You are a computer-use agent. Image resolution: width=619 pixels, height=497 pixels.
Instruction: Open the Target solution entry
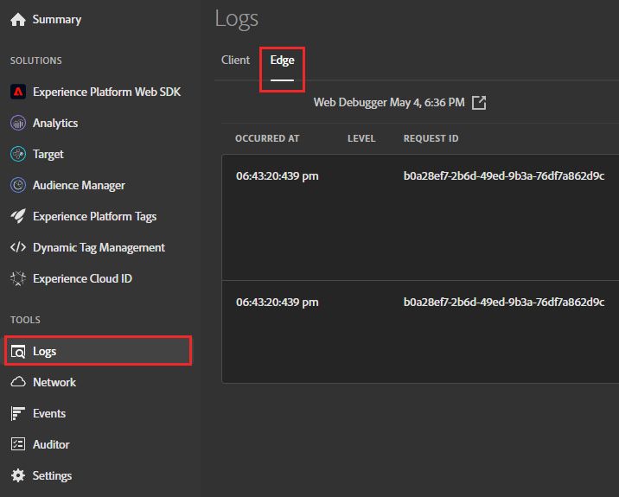pos(48,155)
